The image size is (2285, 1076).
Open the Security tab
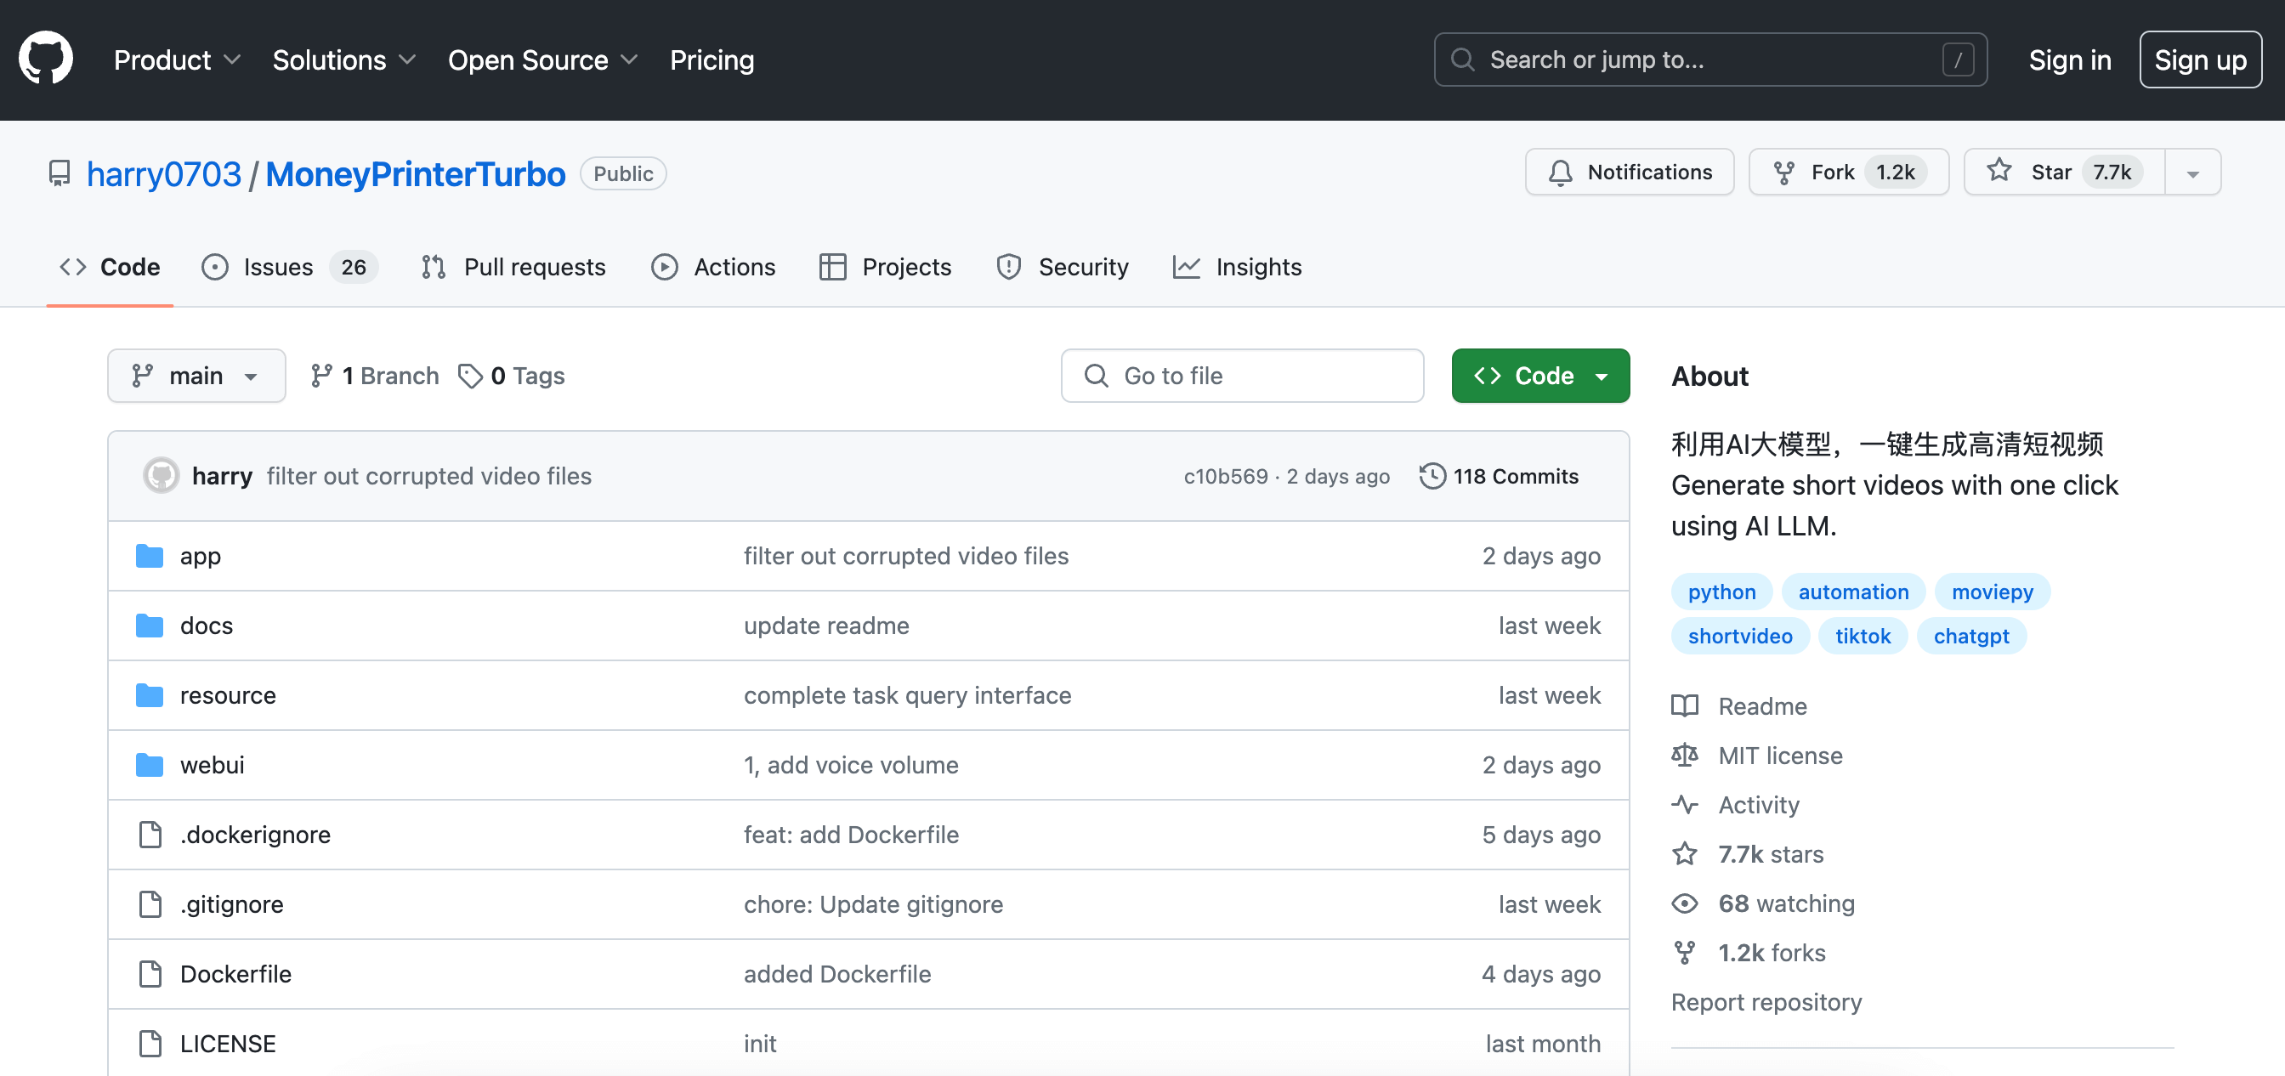[1063, 267]
